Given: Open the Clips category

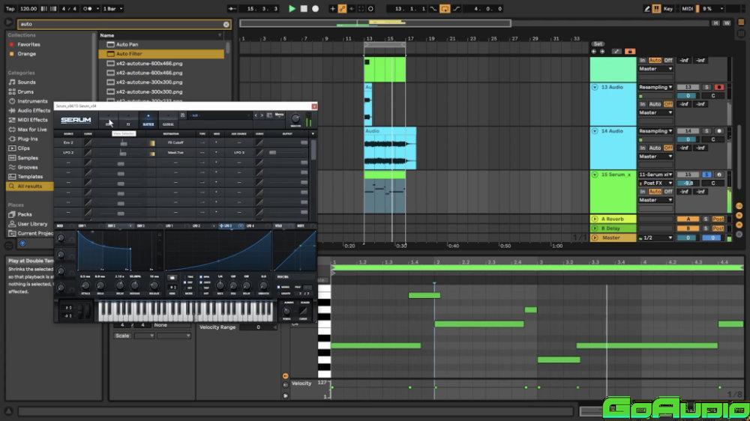Looking at the screenshot, I should pos(23,148).
